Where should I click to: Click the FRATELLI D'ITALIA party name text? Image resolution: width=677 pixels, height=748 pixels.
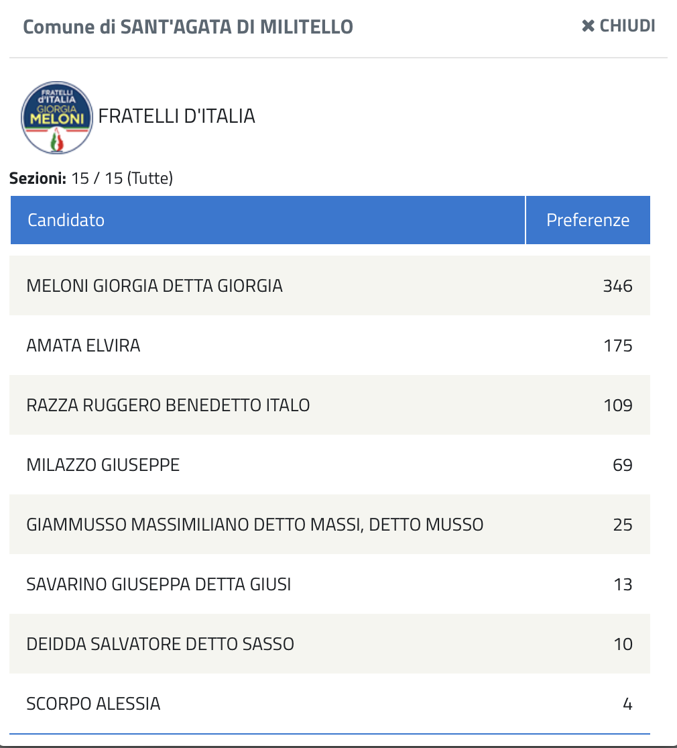point(176,116)
